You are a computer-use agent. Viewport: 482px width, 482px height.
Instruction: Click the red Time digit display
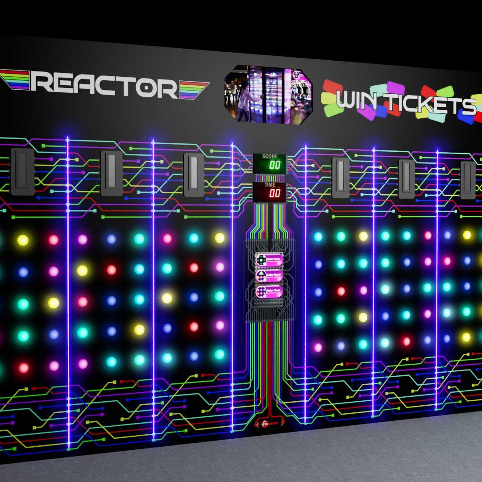pyautogui.click(x=275, y=193)
